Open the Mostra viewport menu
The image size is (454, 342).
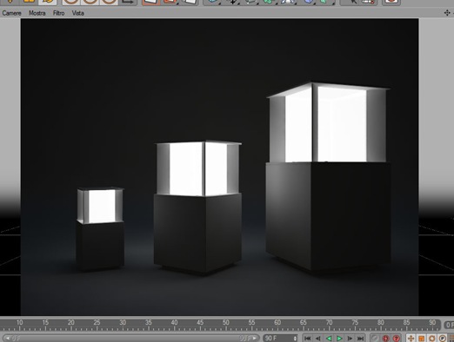click(x=37, y=13)
